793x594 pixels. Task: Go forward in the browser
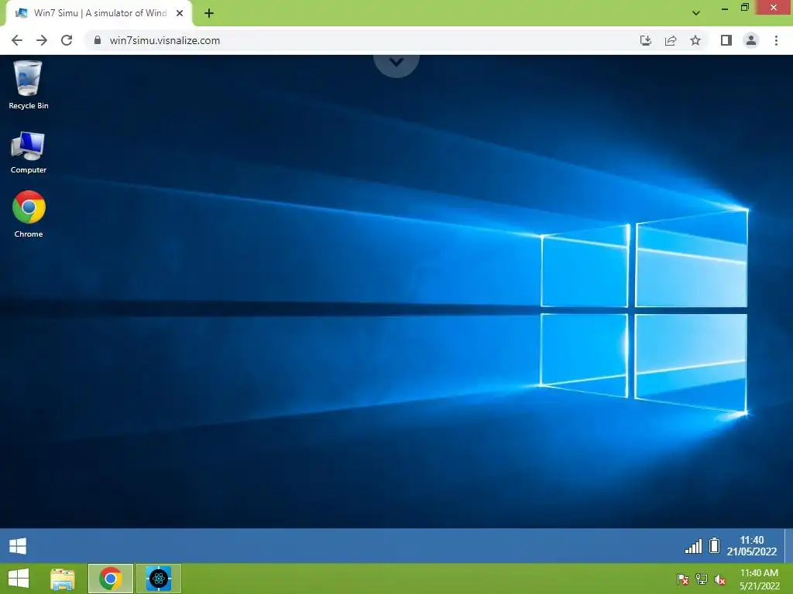(42, 40)
